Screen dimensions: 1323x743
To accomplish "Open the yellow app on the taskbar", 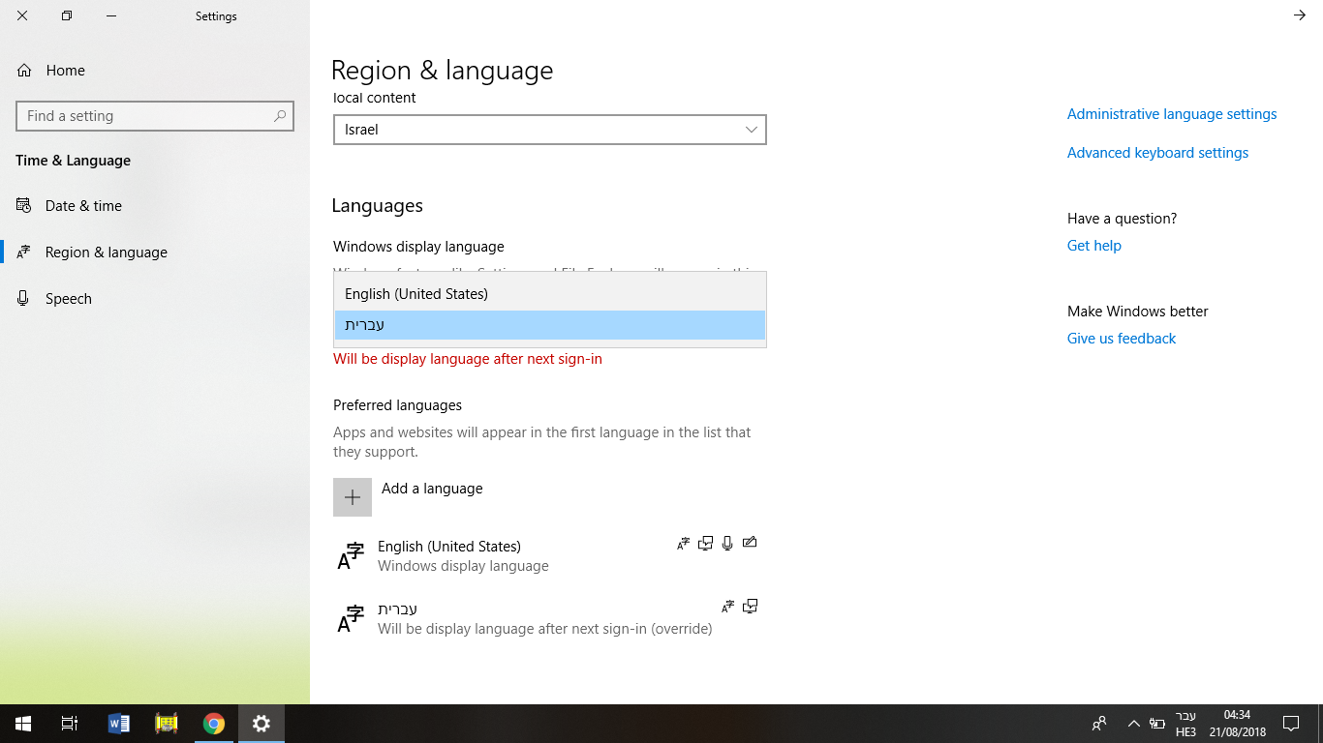I will 167,724.
